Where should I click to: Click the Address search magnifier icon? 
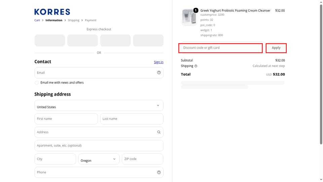point(159,132)
